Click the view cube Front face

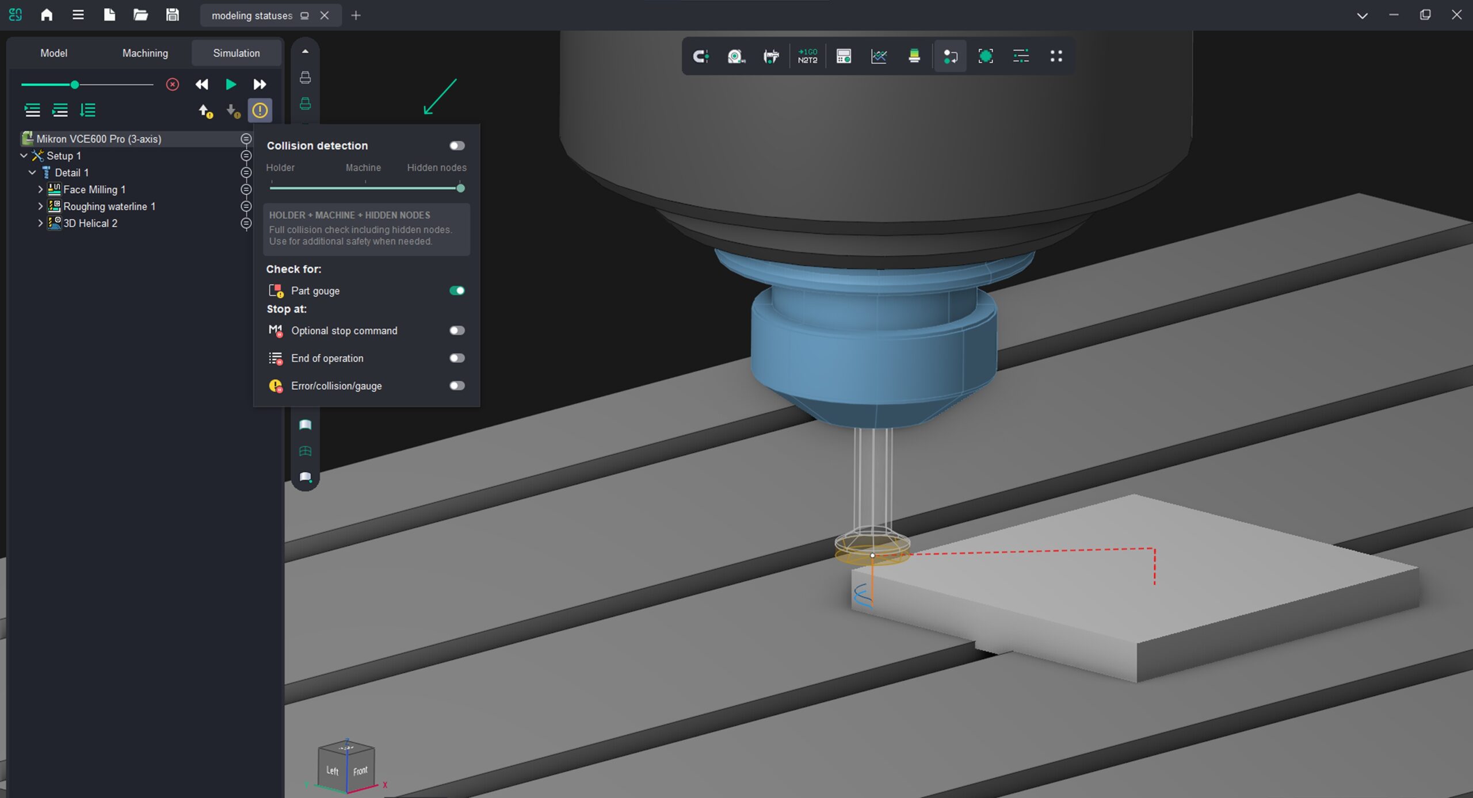click(360, 770)
